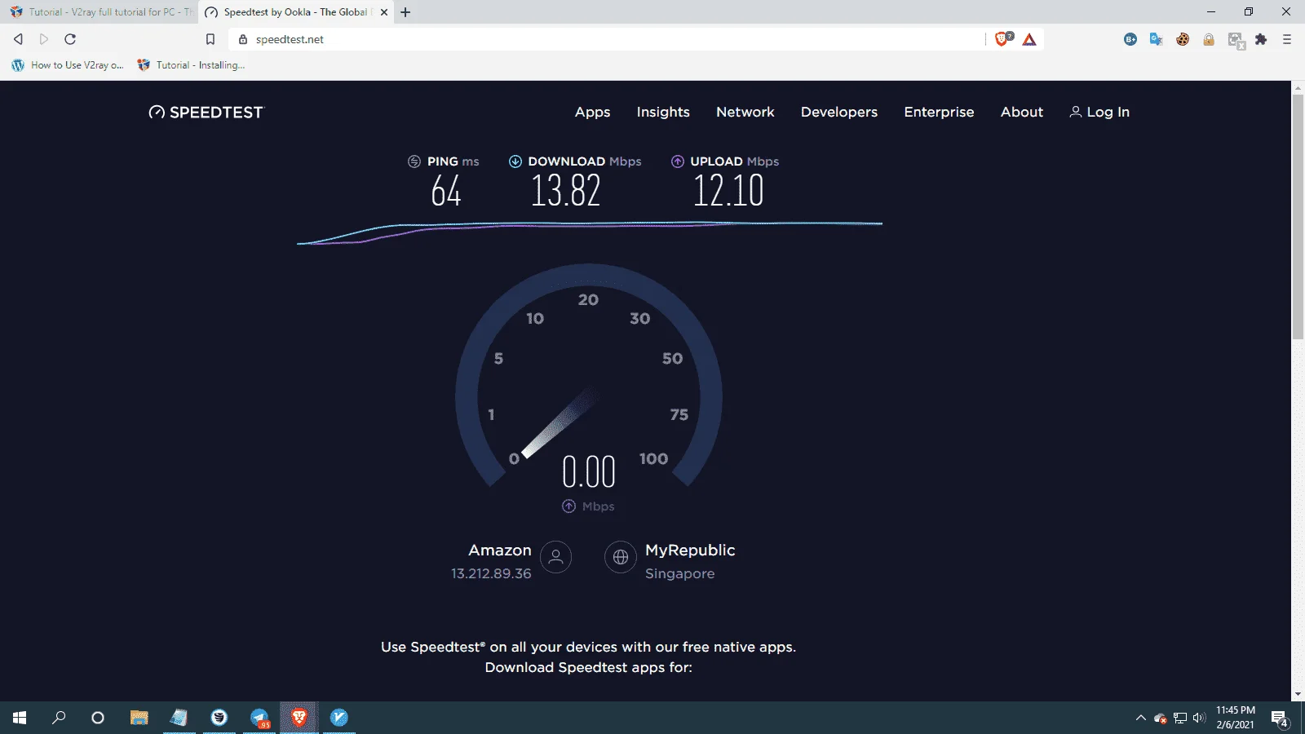Switch to the V2ray full tutorial tab
The width and height of the screenshot is (1305, 734).
102,12
